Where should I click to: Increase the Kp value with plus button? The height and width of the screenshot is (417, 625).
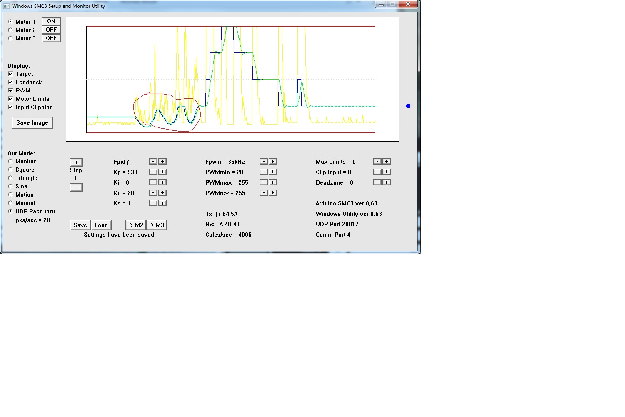click(x=162, y=172)
